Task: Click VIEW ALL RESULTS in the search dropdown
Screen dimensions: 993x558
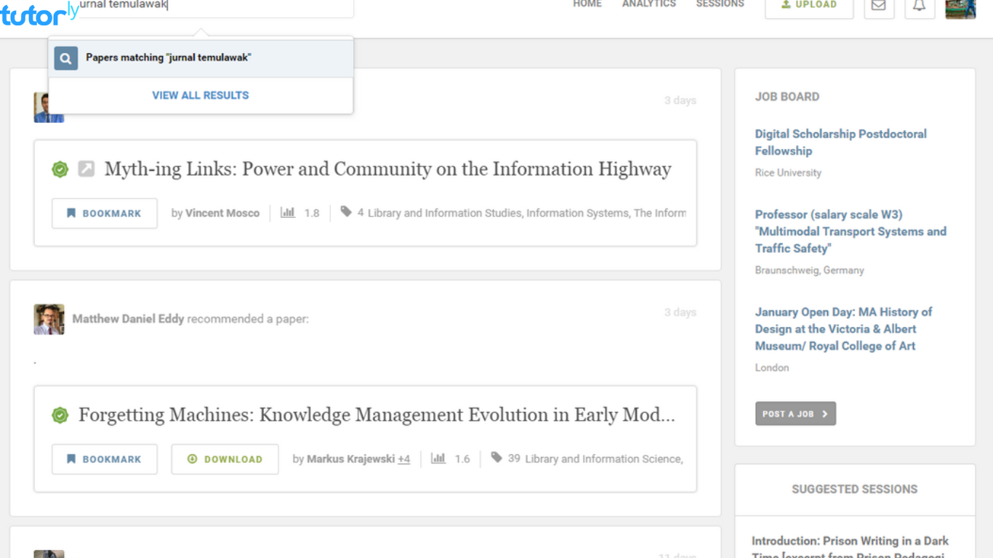Action: click(x=200, y=94)
